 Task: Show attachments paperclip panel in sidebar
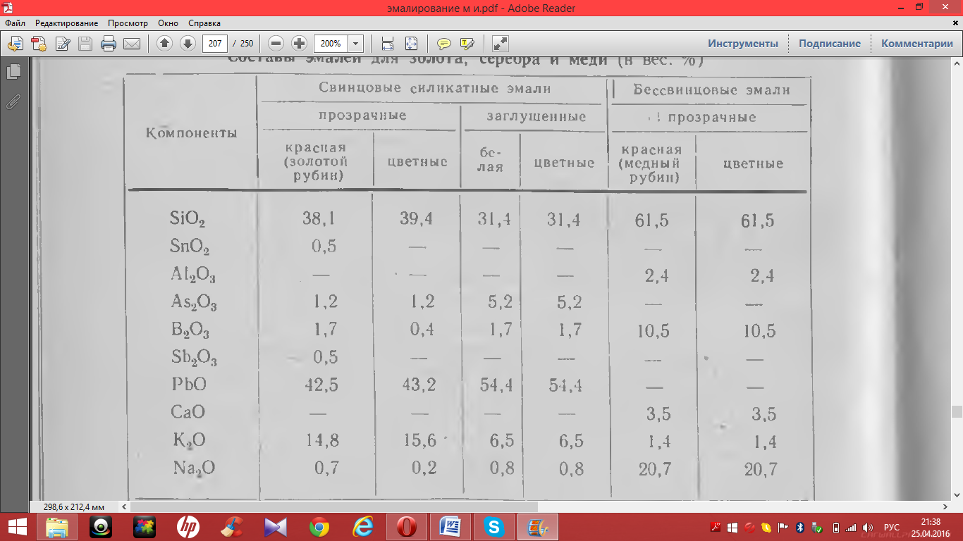[13, 102]
